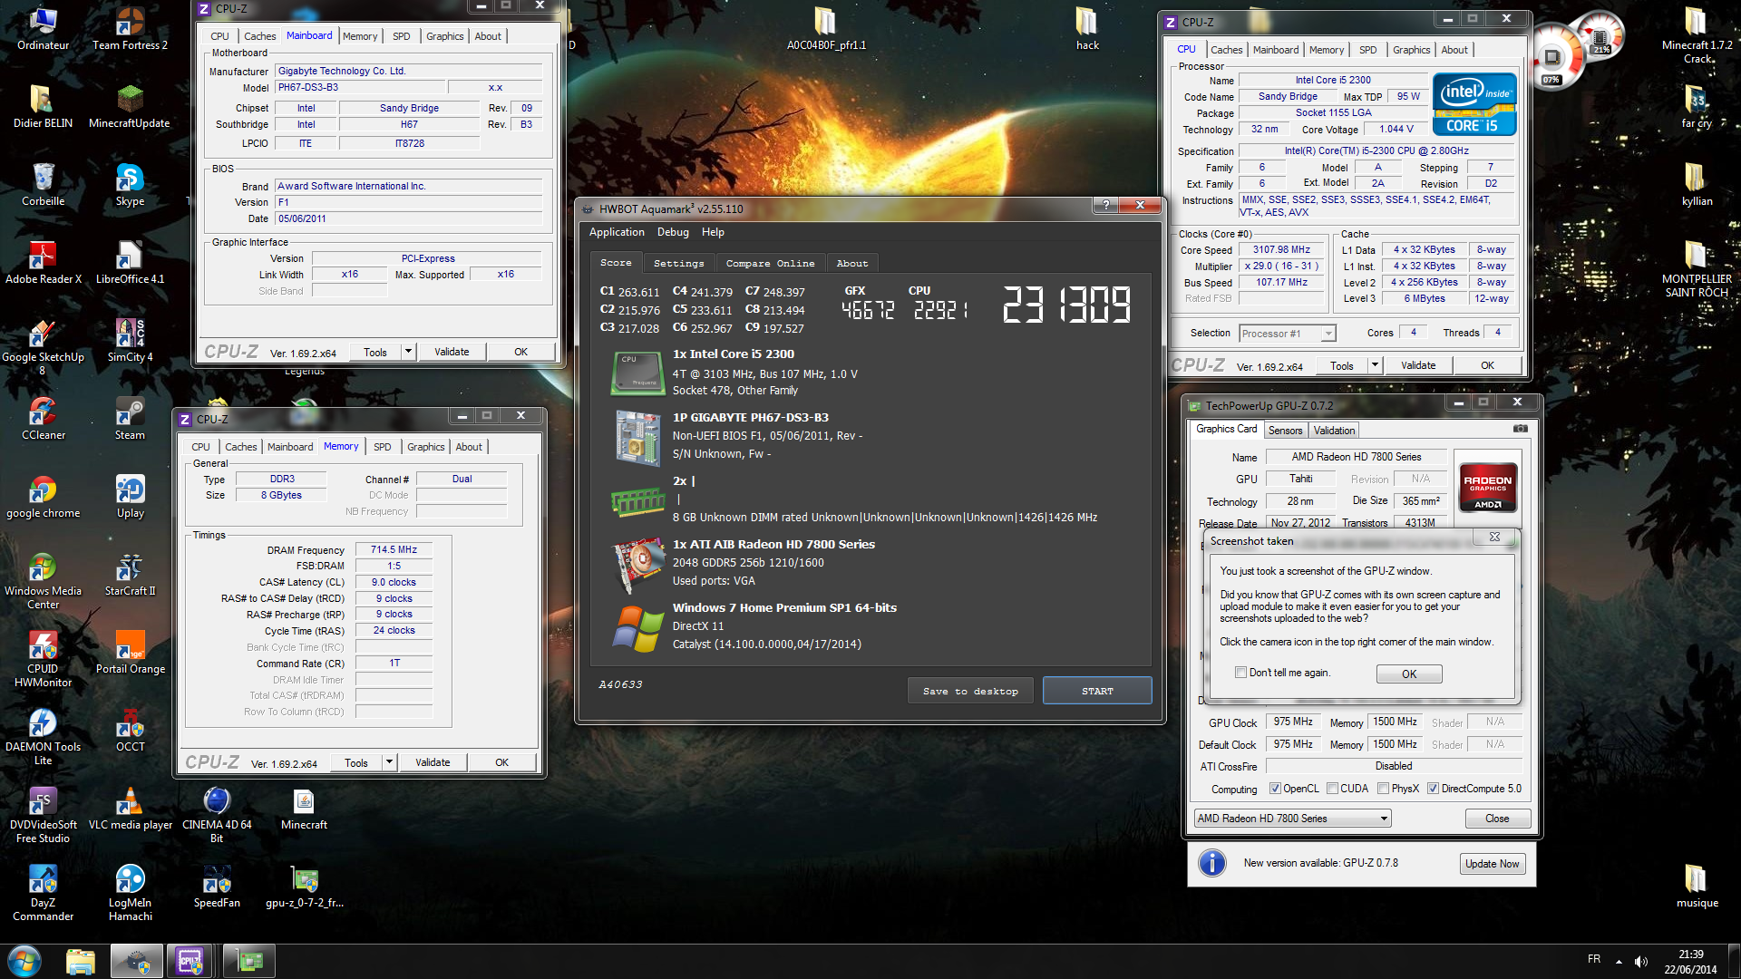Toggle OpenCL checkbox in GPU-Z
This screenshot has width=1741, height=979.
coord(1275,789)
